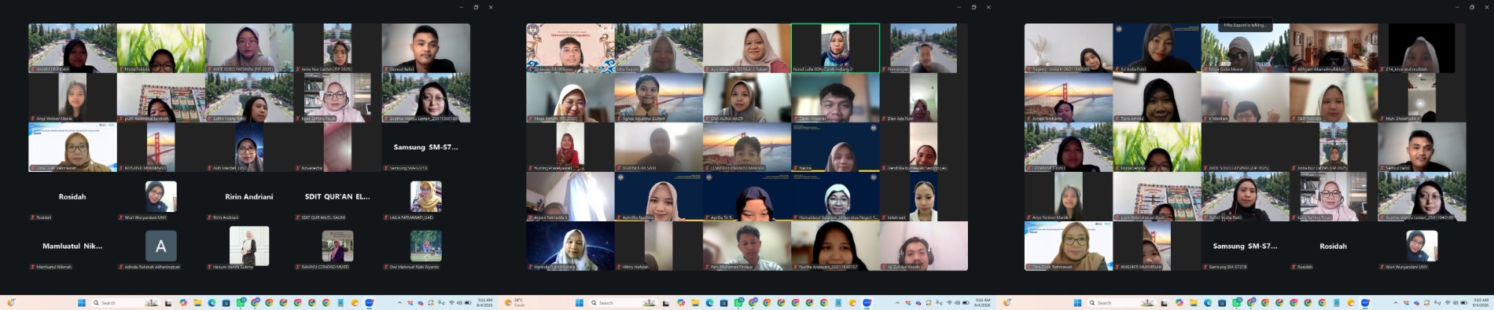Open WhatsApp from the left taskbar
This screenshot has height=310, width=1494.
[241, 303]
